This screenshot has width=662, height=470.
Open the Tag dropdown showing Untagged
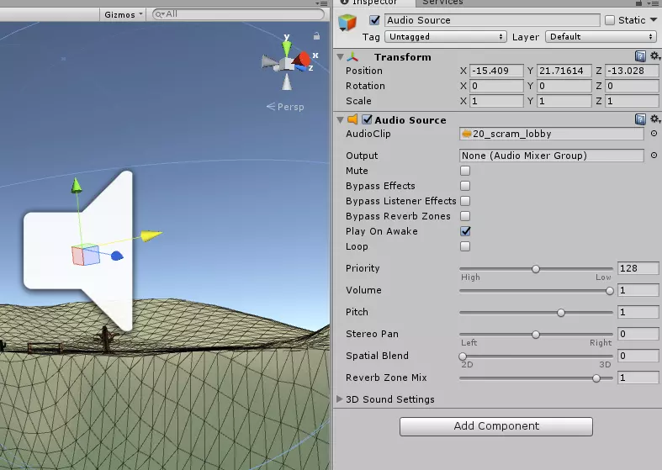(446, 37)
